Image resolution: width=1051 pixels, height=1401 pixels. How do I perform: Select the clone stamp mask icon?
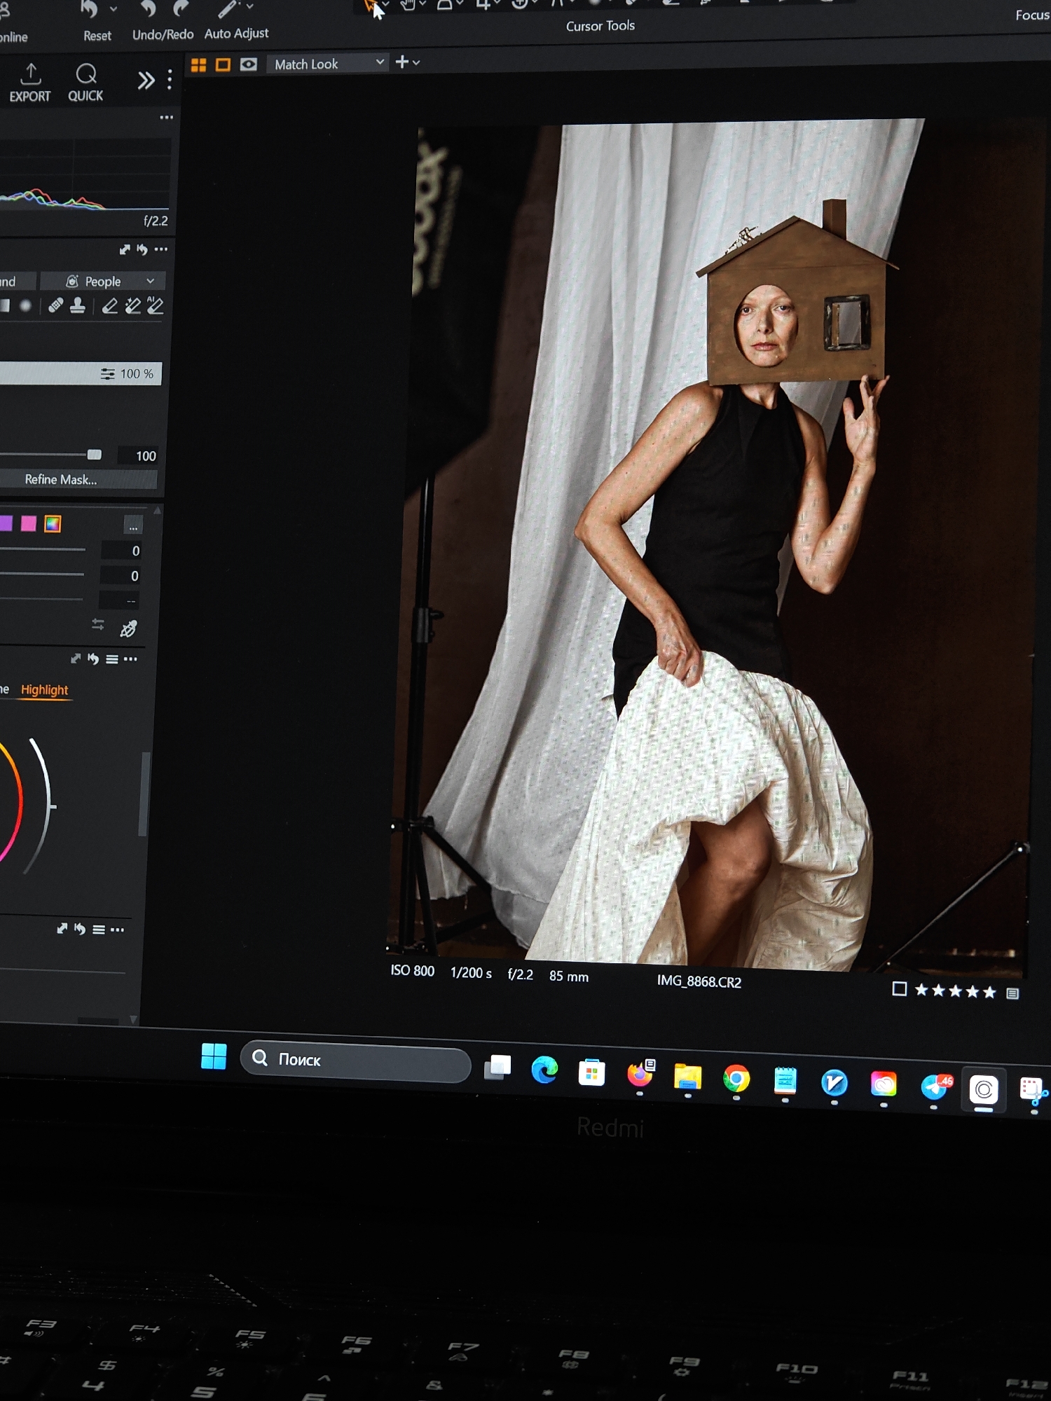[x=78, y=305]
